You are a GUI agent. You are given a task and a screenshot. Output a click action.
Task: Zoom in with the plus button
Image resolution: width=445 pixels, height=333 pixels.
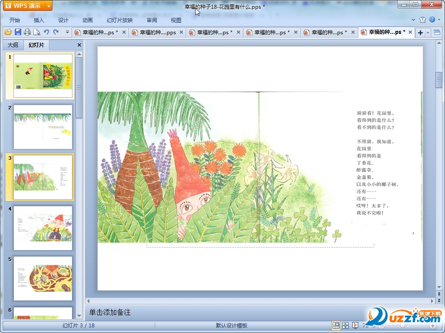[x=433, y=326]
